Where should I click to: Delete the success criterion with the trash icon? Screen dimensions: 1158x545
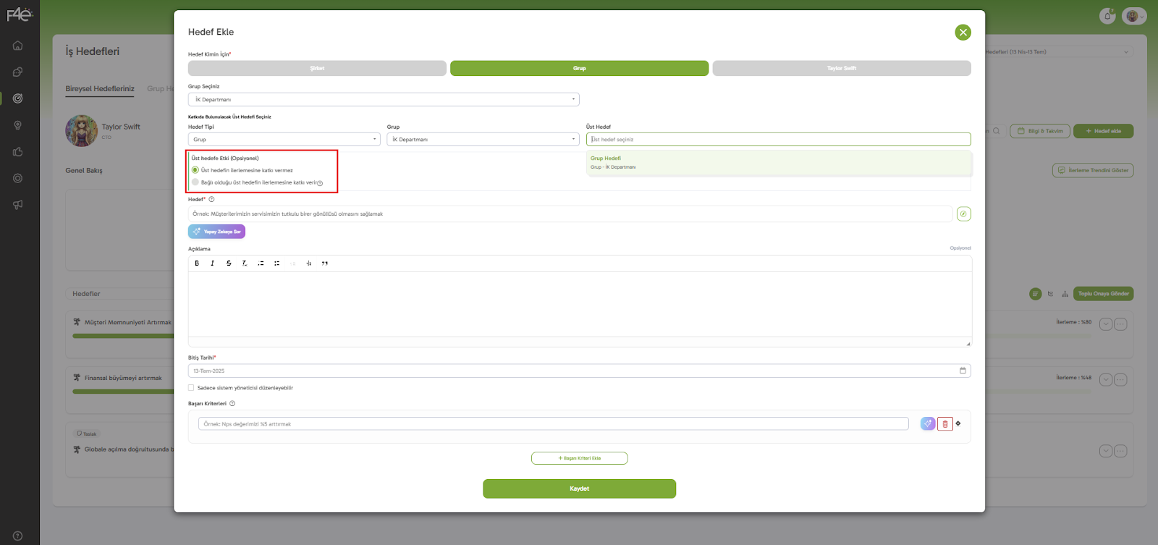click(944, 424)
